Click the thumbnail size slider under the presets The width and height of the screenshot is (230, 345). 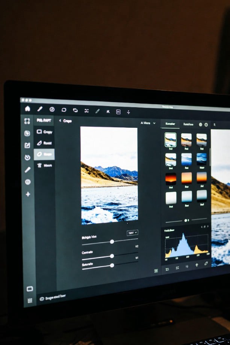[x=186, y=220]
